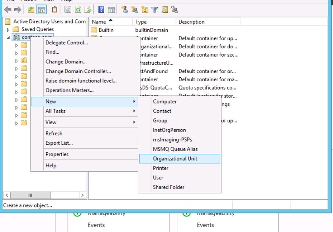The height and width of the screenshot is (232, 333).
Task: Click the builtinDomain type cell
Action: pos(152,30)
